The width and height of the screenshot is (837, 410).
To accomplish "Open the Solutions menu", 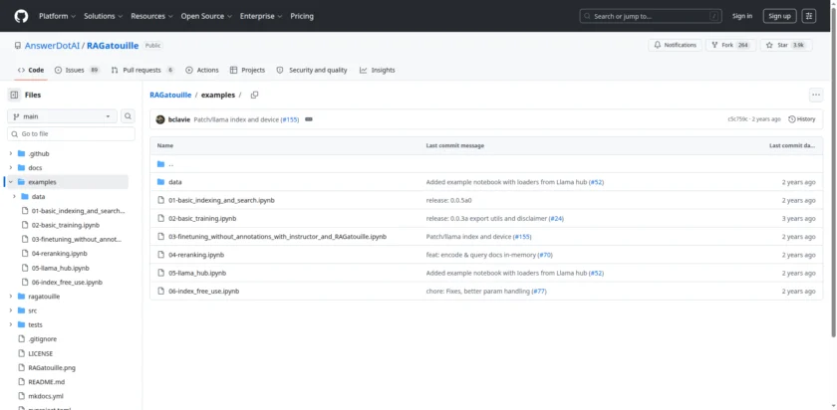I will click(103, 16).
